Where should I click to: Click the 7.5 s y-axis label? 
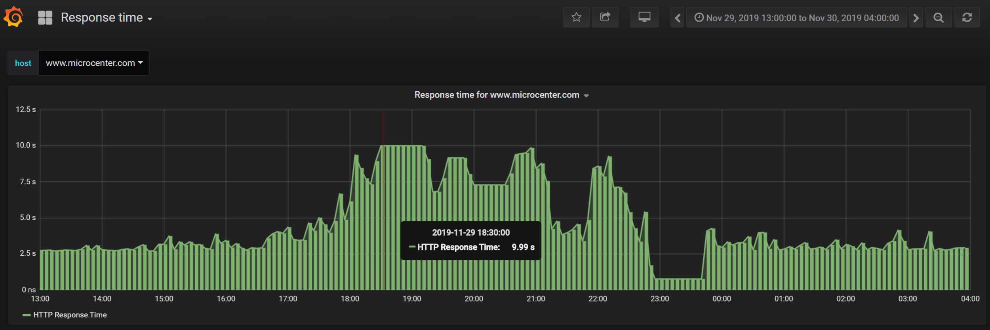pyautogui.click(x=28, y=182)
